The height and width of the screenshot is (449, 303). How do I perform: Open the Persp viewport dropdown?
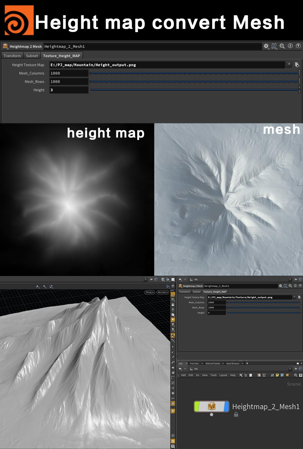(149, 292)
